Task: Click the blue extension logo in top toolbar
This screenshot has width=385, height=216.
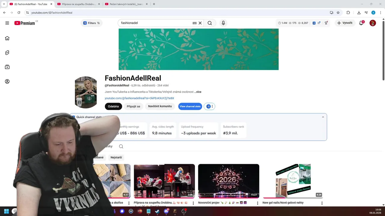Action: (x=314, y=23)
